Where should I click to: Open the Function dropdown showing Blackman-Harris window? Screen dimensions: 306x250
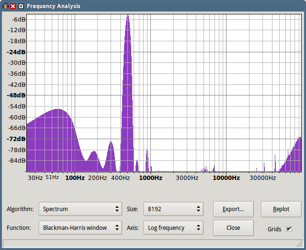point(80,228)
